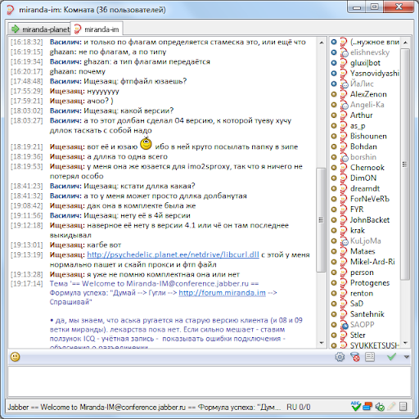Switch to the miranda-planet tab

coord(40,29)
